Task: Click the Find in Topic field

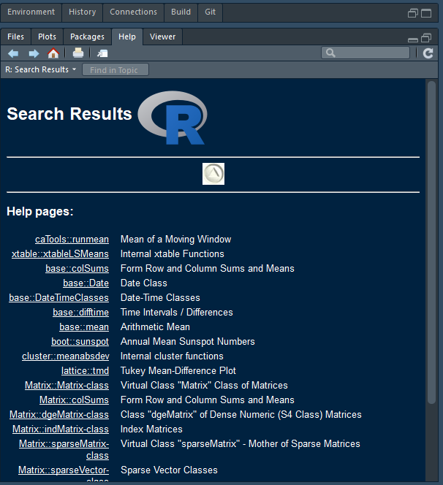Action: 116,70
